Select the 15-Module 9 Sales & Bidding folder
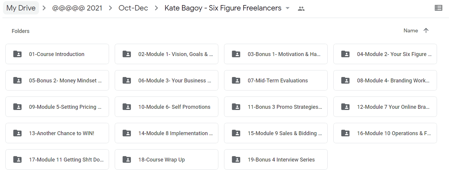Viewport: 449px width, 175px height. 276,133
